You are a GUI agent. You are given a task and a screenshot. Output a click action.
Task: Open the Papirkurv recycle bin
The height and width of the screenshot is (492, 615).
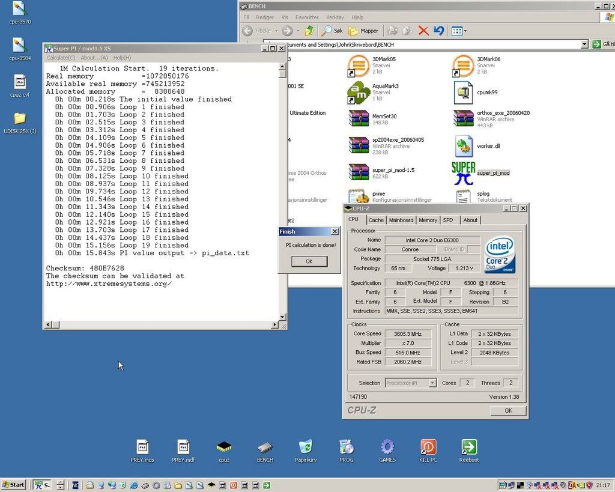click(x=306, y=451)
